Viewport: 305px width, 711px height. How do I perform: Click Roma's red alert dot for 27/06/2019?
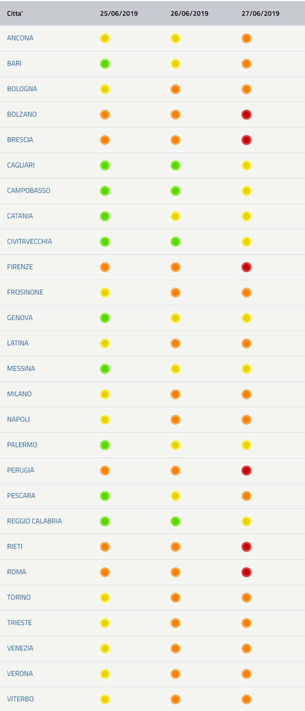point(246,572)
